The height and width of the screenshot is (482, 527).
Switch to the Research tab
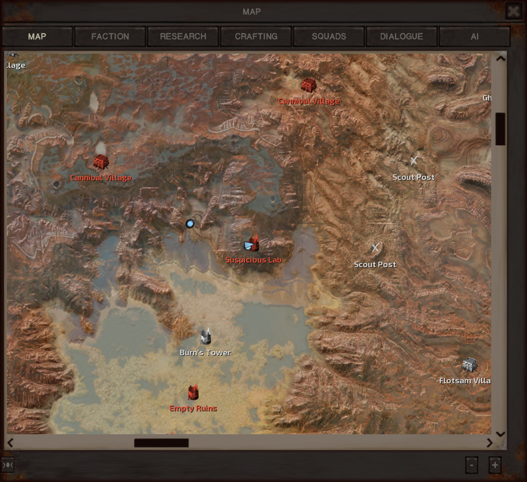[x=183, y=36]
